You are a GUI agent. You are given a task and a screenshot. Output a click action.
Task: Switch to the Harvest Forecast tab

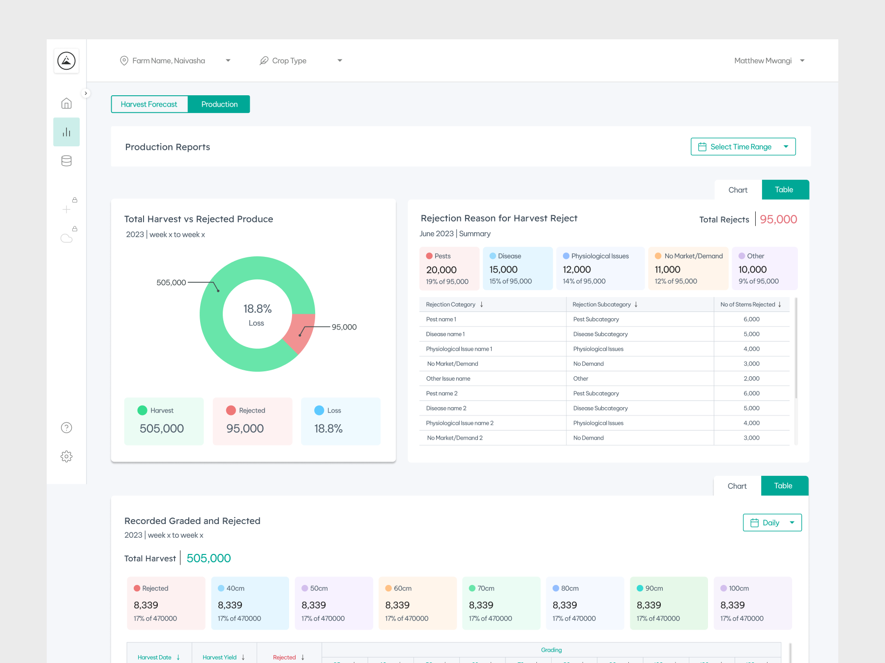pos(149,104)
